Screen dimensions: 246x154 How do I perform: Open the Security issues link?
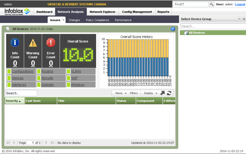(x=47, y=78)
